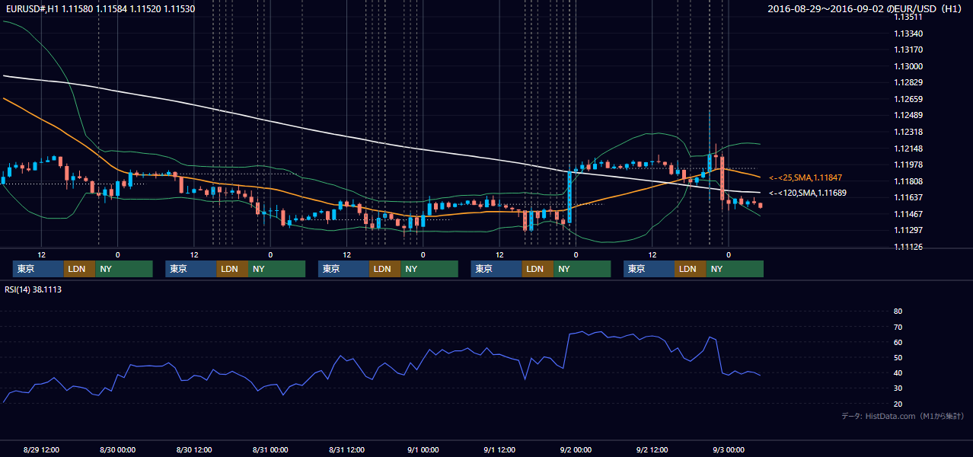Click the RSI scale value 60
973x457 pixels.
898,342
